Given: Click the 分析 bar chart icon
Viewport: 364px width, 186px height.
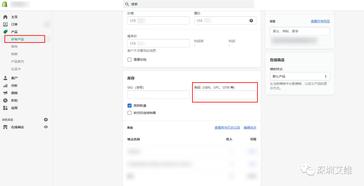Looking at the screenshot, I should [5, 86].
